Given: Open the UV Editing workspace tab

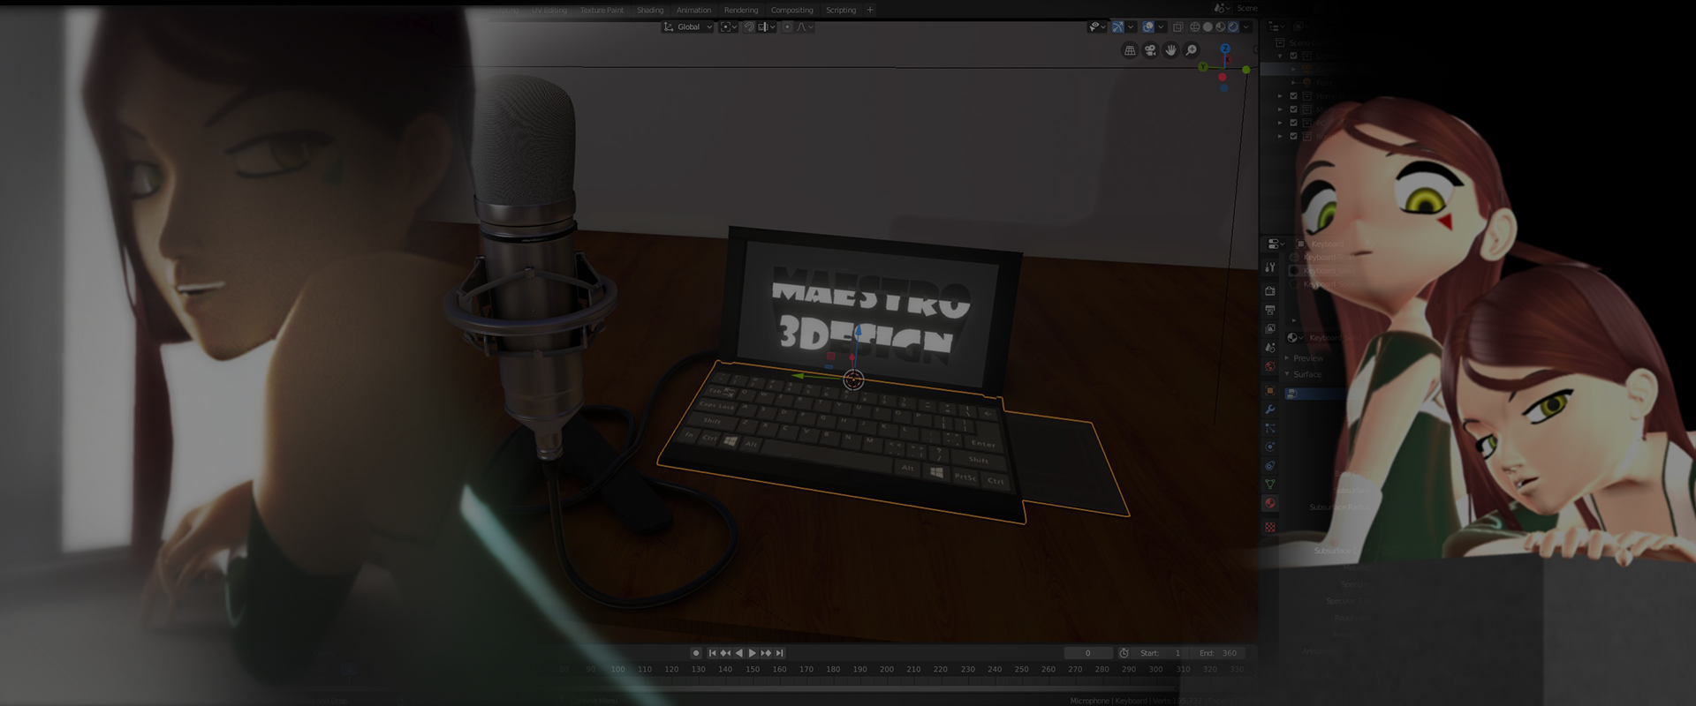Looking at the screenshot, I should [549, 11].
